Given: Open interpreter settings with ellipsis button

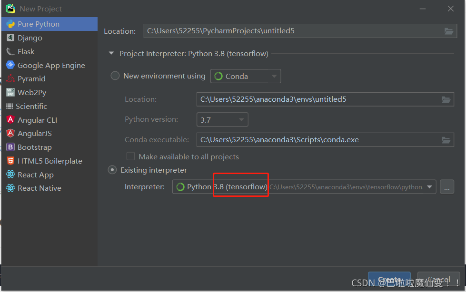Looking at the screenshot, I should click(x=446, y=187).
